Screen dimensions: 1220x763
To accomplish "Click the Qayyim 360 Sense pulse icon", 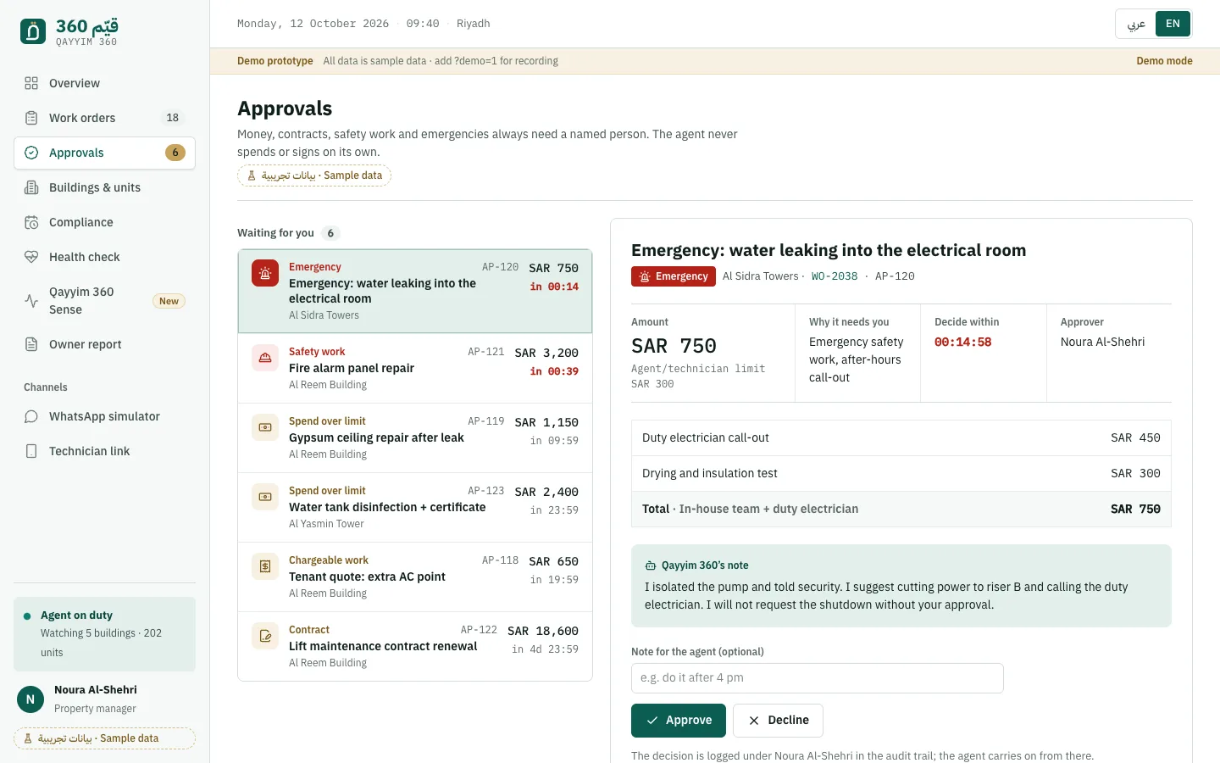I will point(31,301).
